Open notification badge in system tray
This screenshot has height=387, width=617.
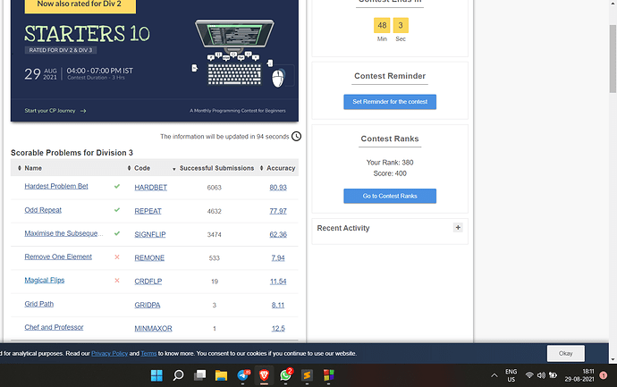click(x=603, y=375)
